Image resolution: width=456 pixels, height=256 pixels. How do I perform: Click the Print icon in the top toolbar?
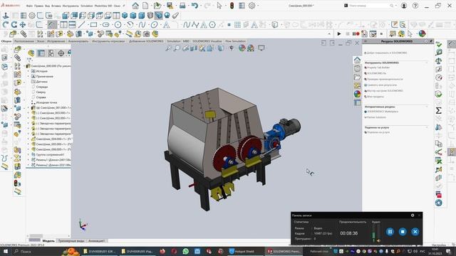[x=182, y=6]
